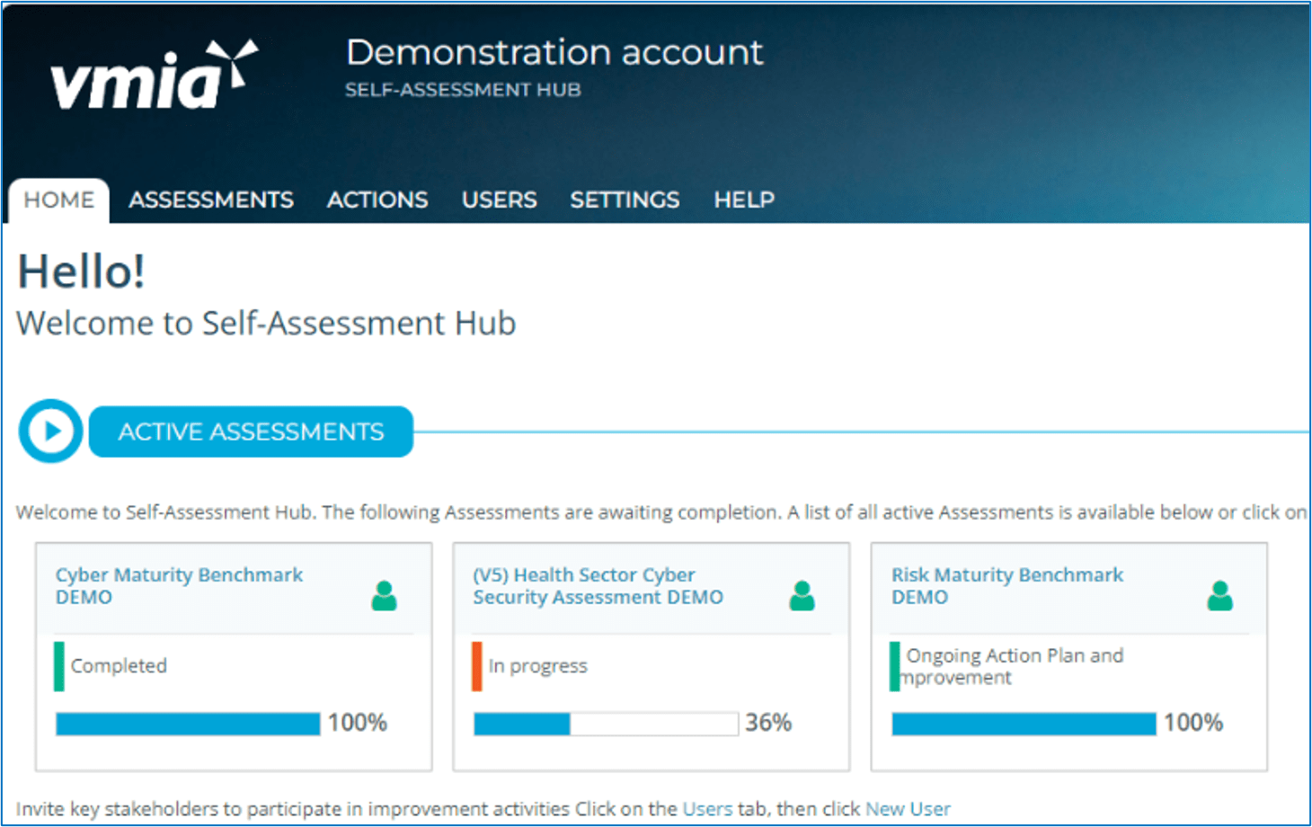Click the 36% progress bar
The height and width of the screenshot is (827, 1312).
606,724
